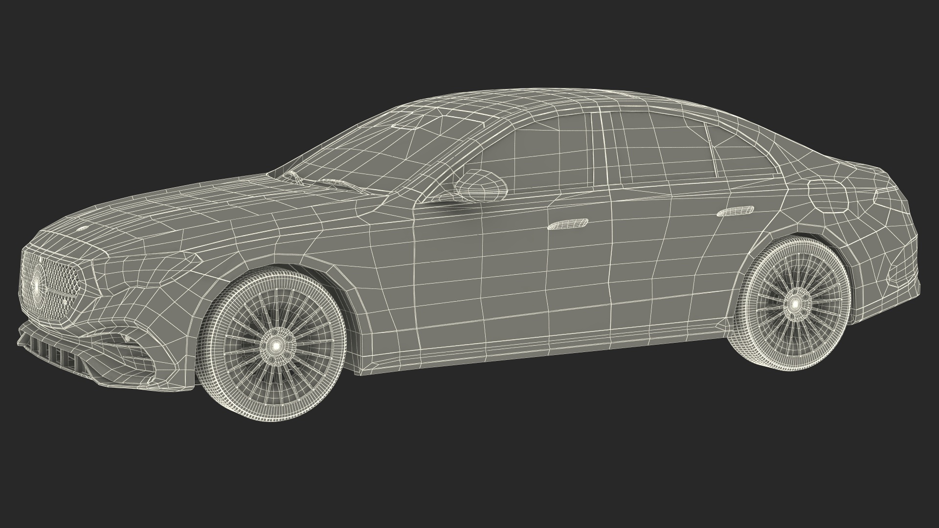939x528 pixels.
Task: Click the front wheel hub center
Action: click(x=276, y=346)
